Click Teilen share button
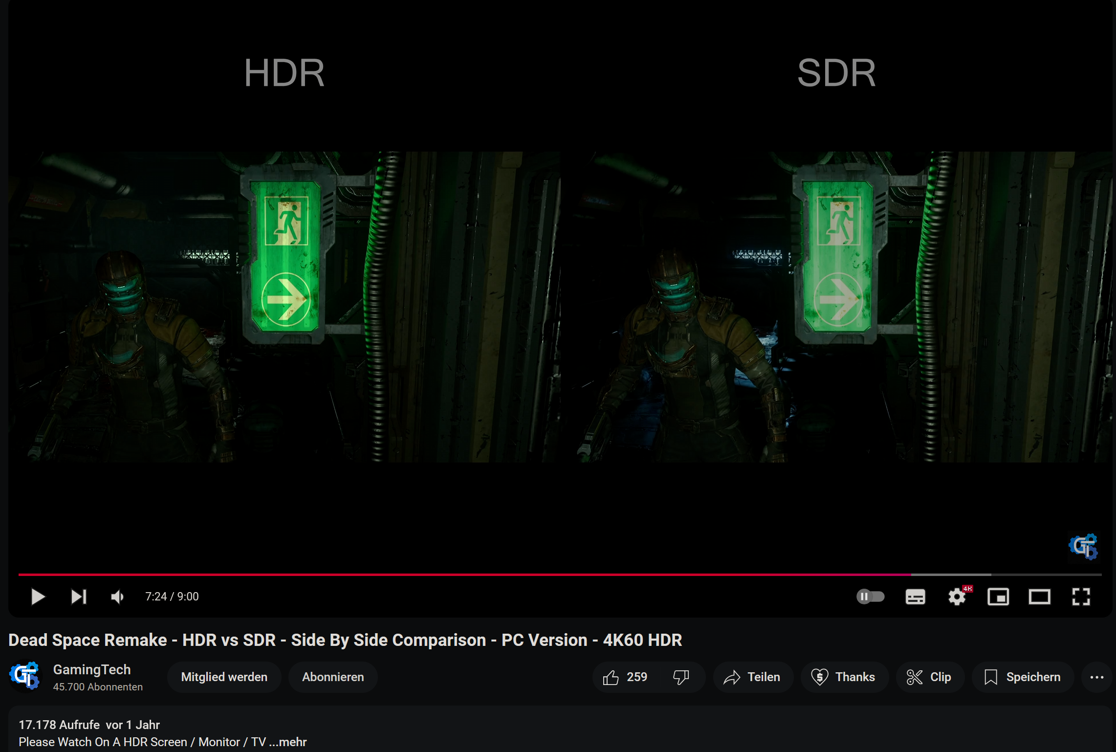The height and width of the screenshot is (752, 1116). (x=753, y=677)
